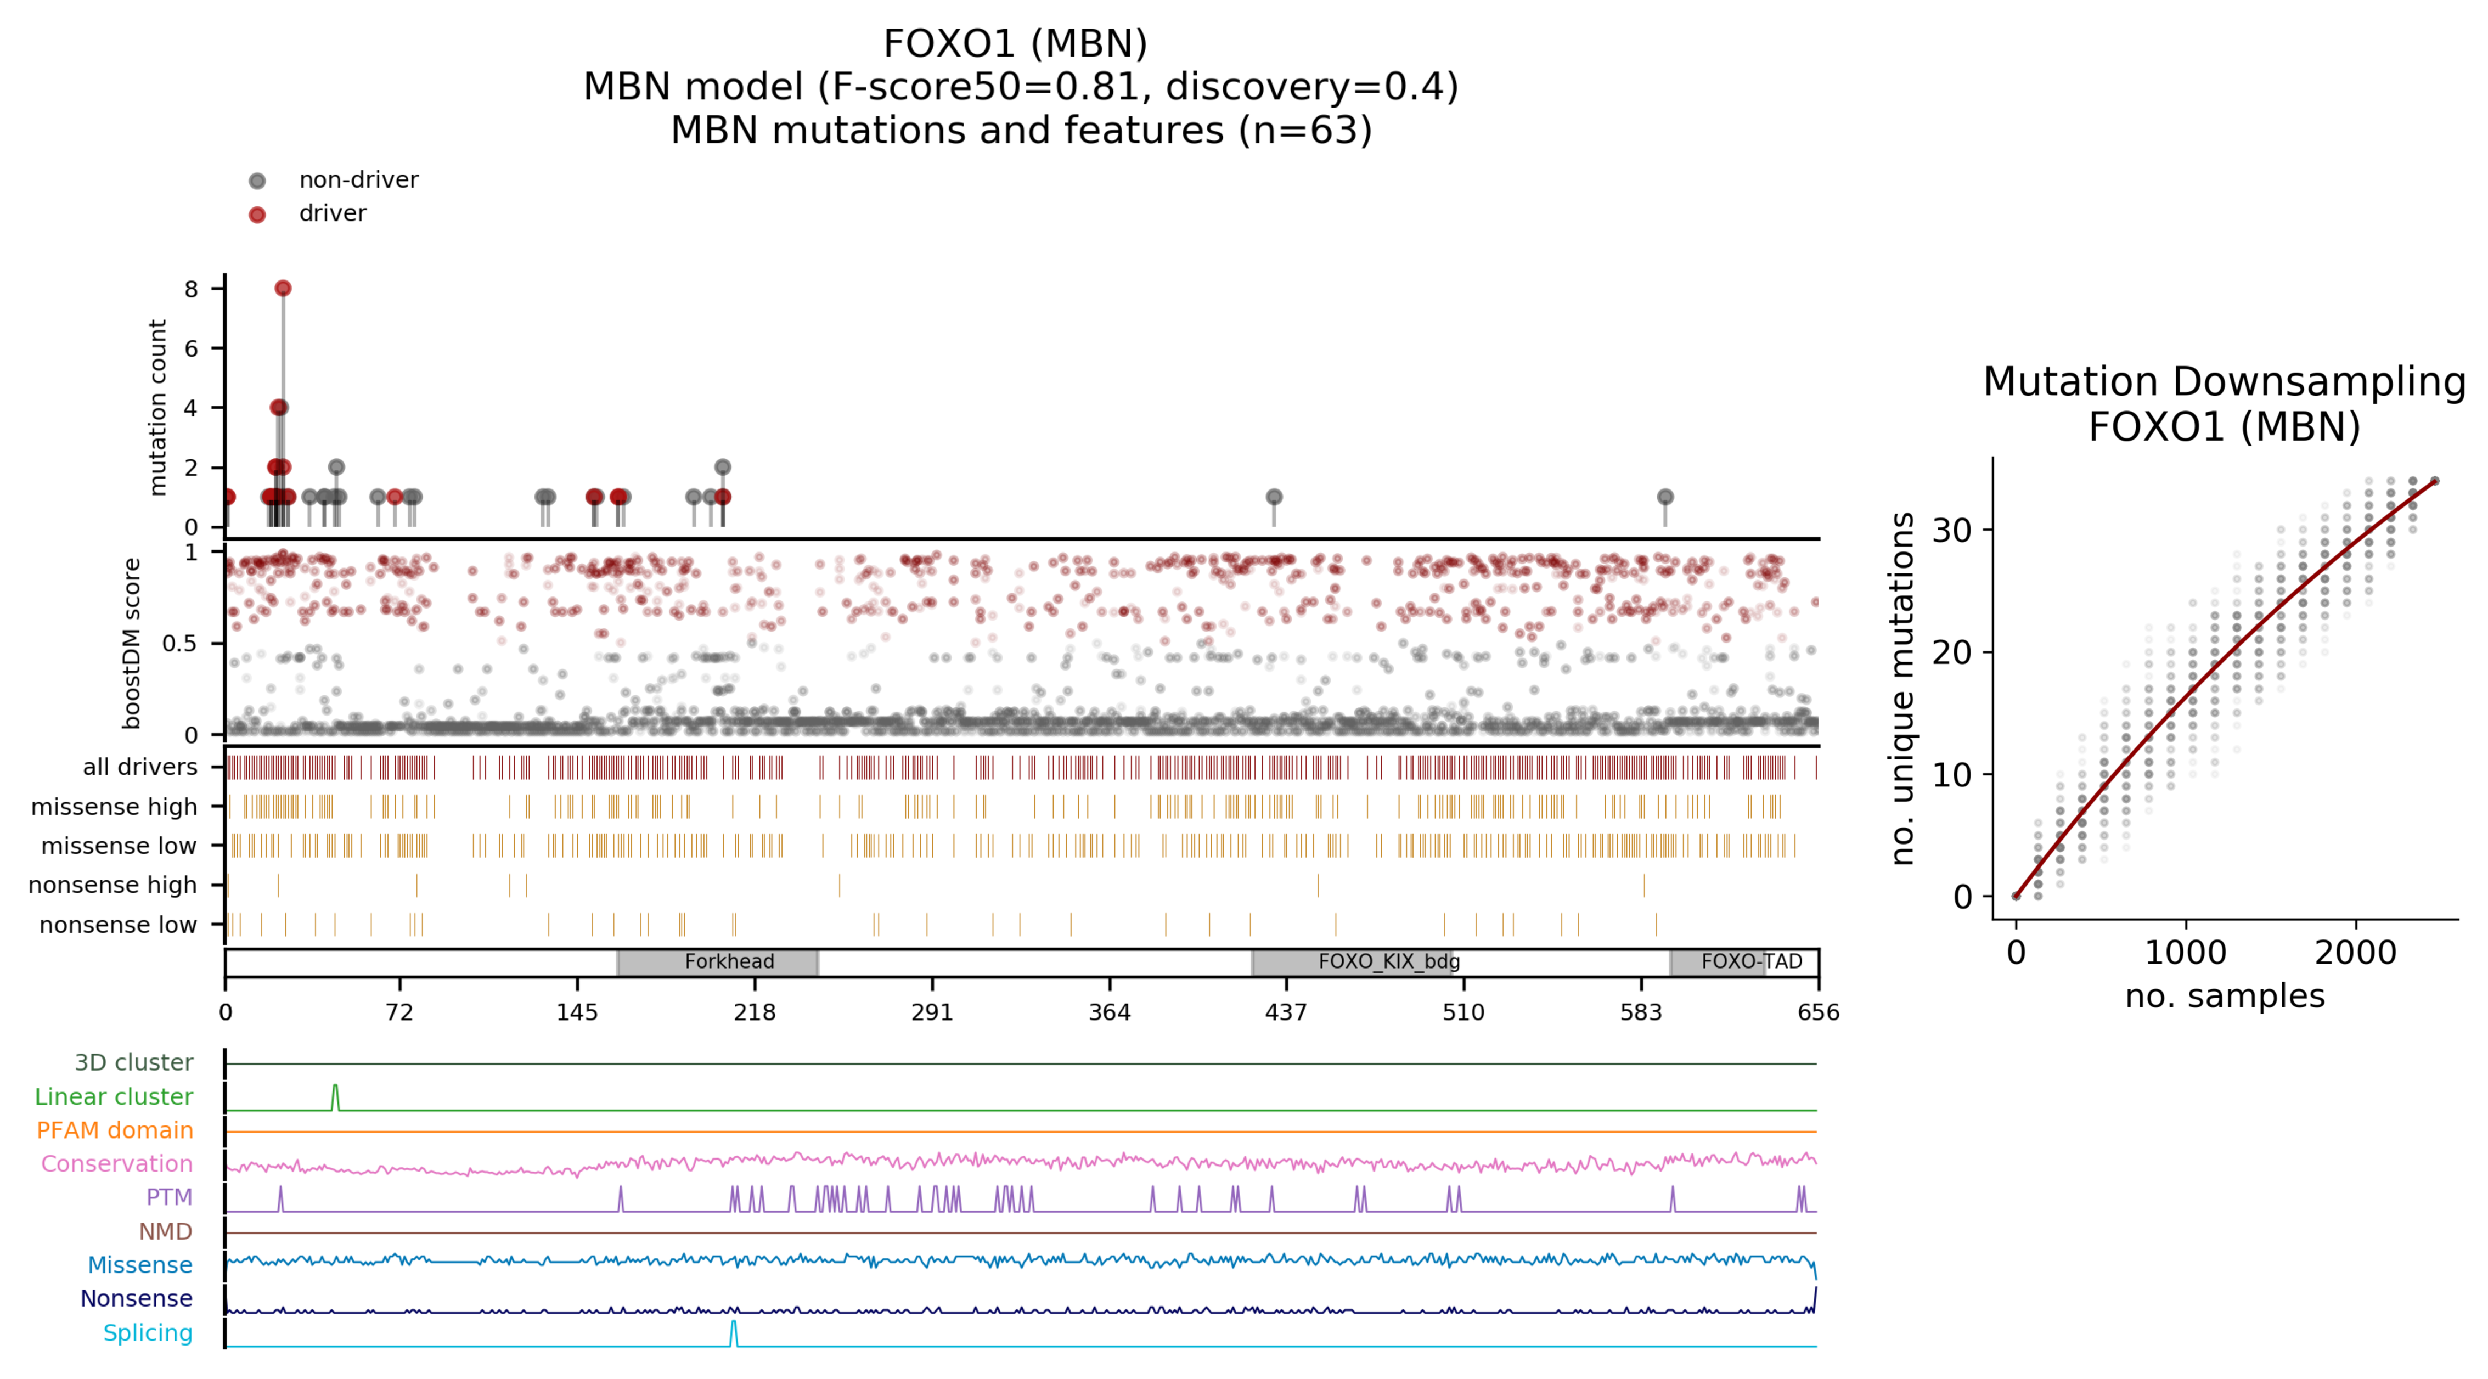Click the lollipop with mutation count 4

(279, 408)
